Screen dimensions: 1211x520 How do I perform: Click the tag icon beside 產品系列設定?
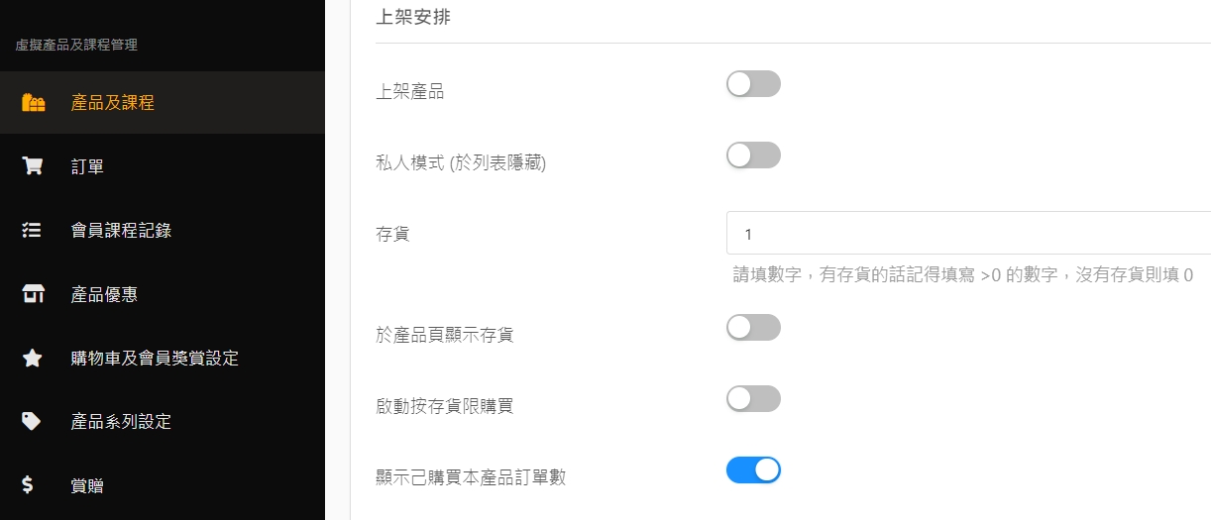(x=32, y=422)
